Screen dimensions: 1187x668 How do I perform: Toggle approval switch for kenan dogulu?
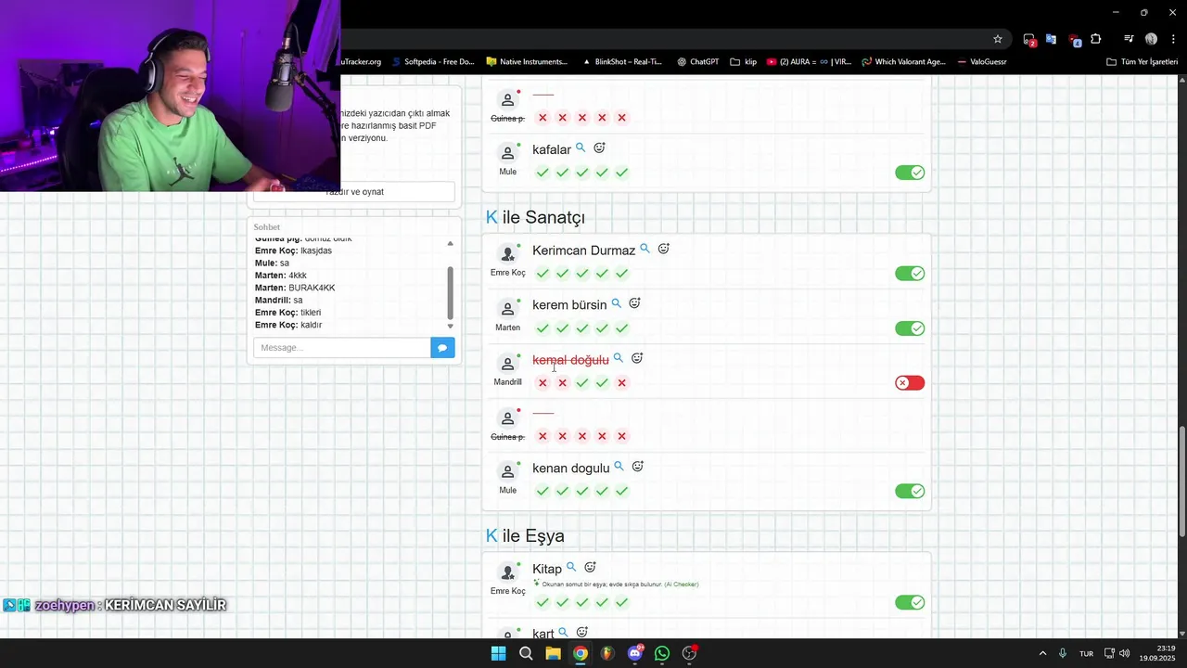coord(910,492)
